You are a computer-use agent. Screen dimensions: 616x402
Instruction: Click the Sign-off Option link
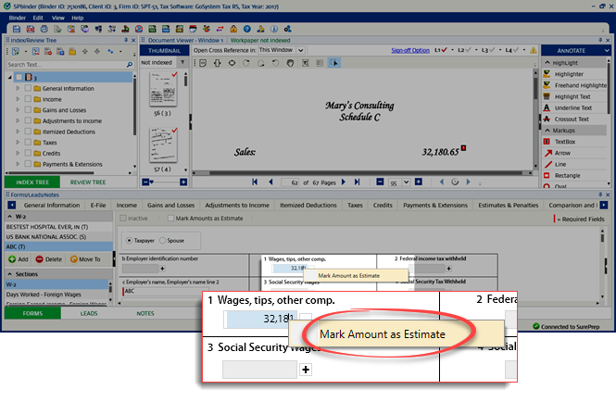409,50
